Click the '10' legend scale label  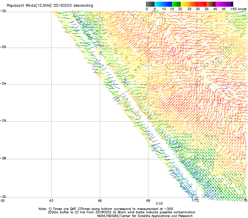(164, 9)
